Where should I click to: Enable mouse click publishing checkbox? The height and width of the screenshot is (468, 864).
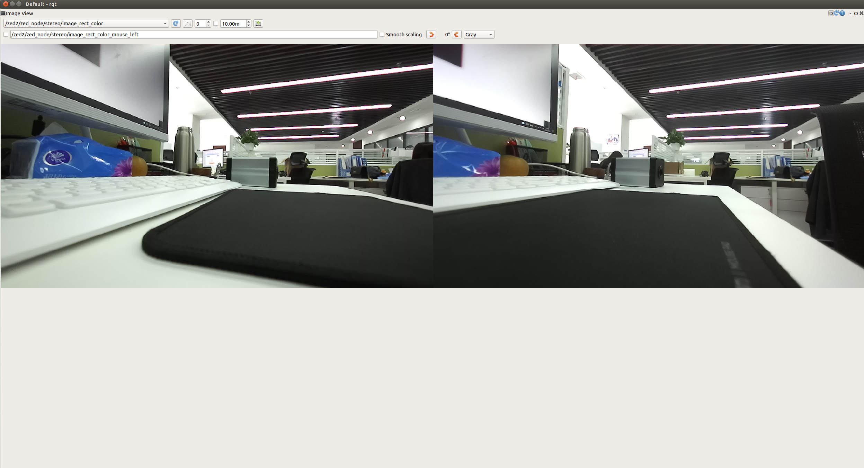click(6, 34)
